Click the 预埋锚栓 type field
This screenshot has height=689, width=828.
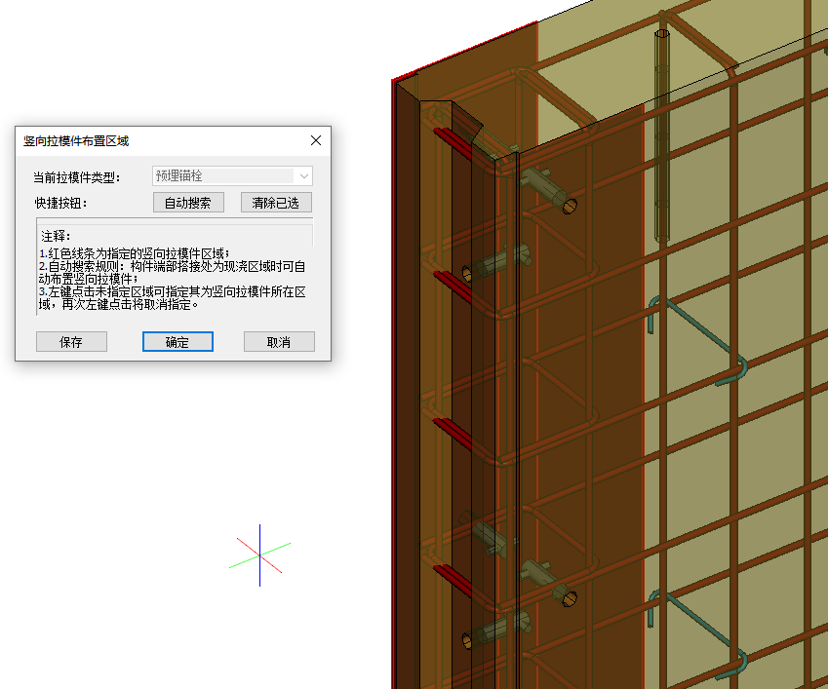[232, 176]
